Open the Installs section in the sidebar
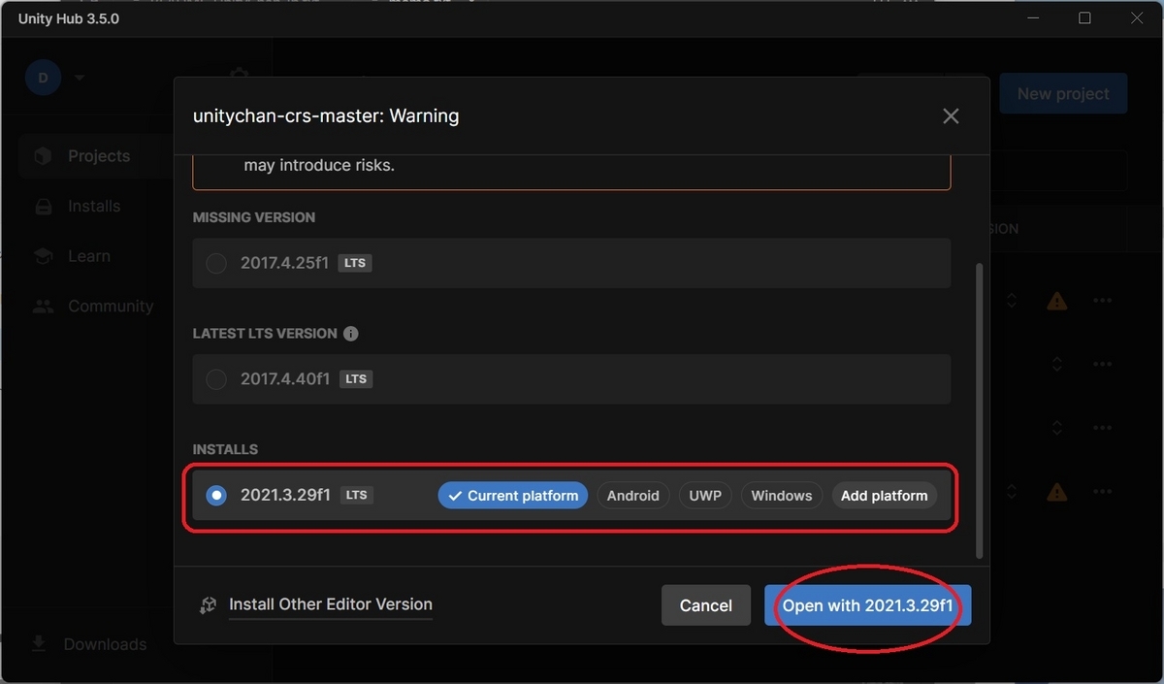Image resolution: width=1164 pixels, height=684 pixels. (94, 207)
